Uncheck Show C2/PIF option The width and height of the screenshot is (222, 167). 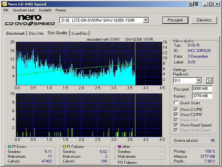pyautogui.click(x=176, y=114)
